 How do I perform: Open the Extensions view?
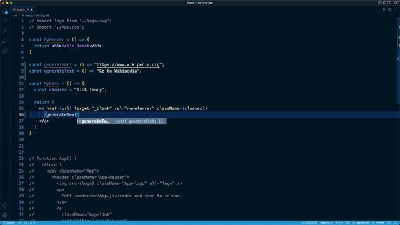pos(5,51)
